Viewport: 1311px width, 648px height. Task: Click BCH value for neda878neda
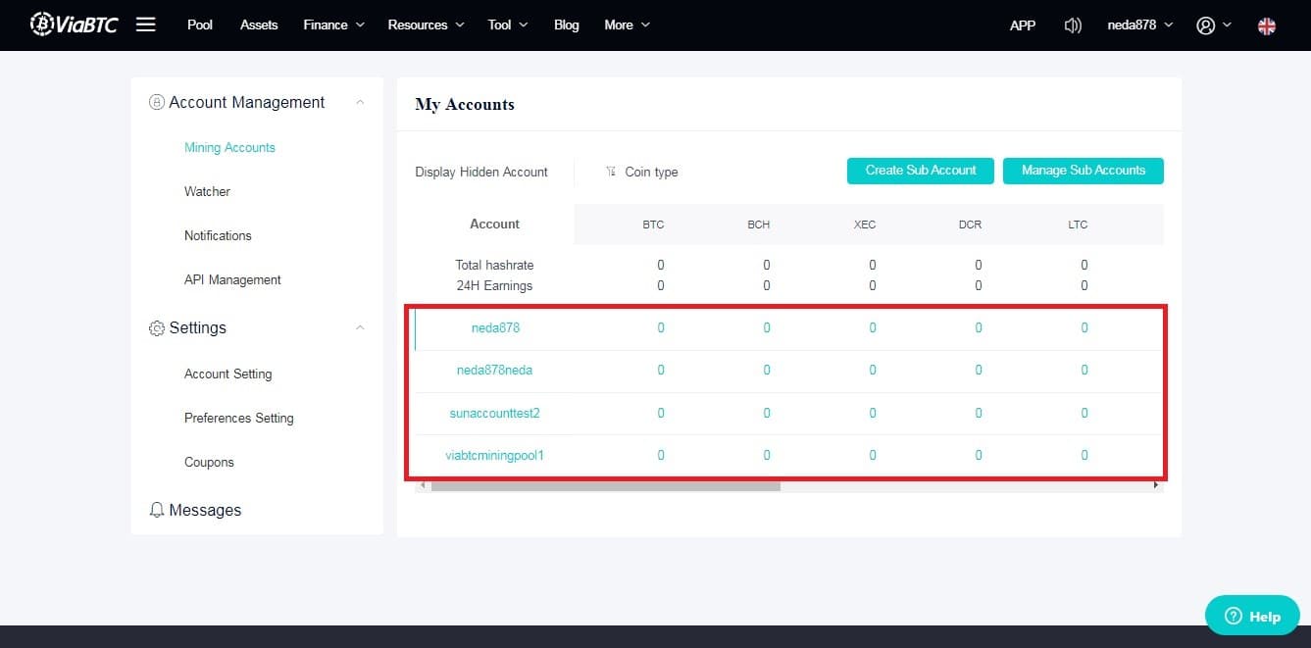coord(767,371)
